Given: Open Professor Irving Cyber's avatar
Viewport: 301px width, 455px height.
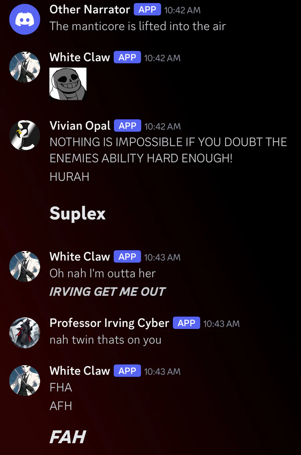Looking at the screenshot, I should (25, 333).
